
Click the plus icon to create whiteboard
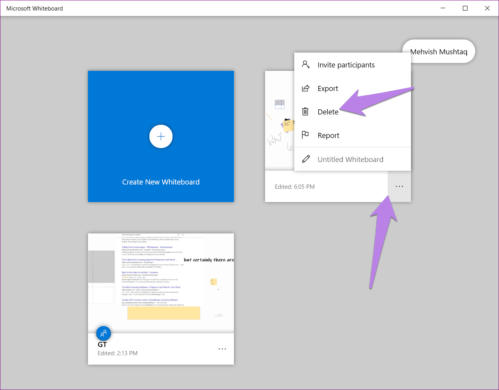point(161,137)
